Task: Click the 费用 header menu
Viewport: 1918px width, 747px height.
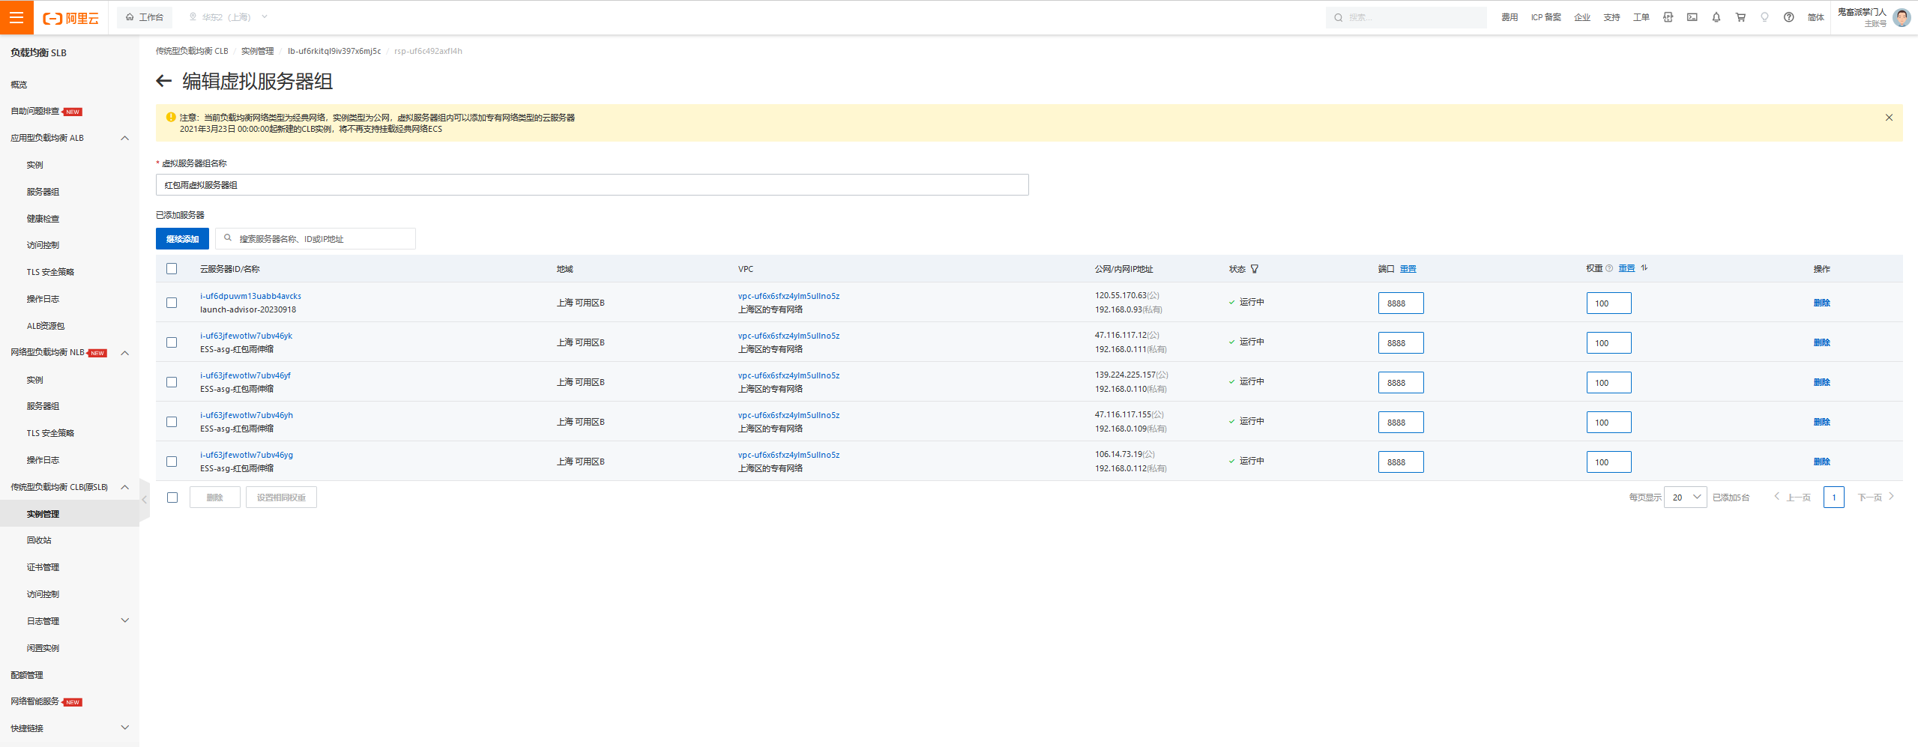Action: pos(1510,17)
